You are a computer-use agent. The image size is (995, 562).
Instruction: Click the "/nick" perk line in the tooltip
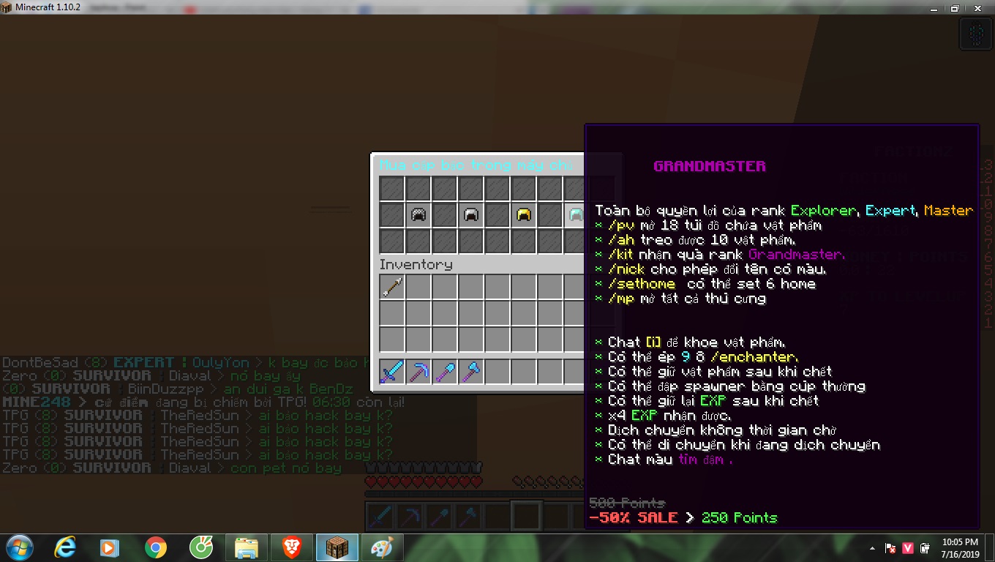tap(711, 269)
